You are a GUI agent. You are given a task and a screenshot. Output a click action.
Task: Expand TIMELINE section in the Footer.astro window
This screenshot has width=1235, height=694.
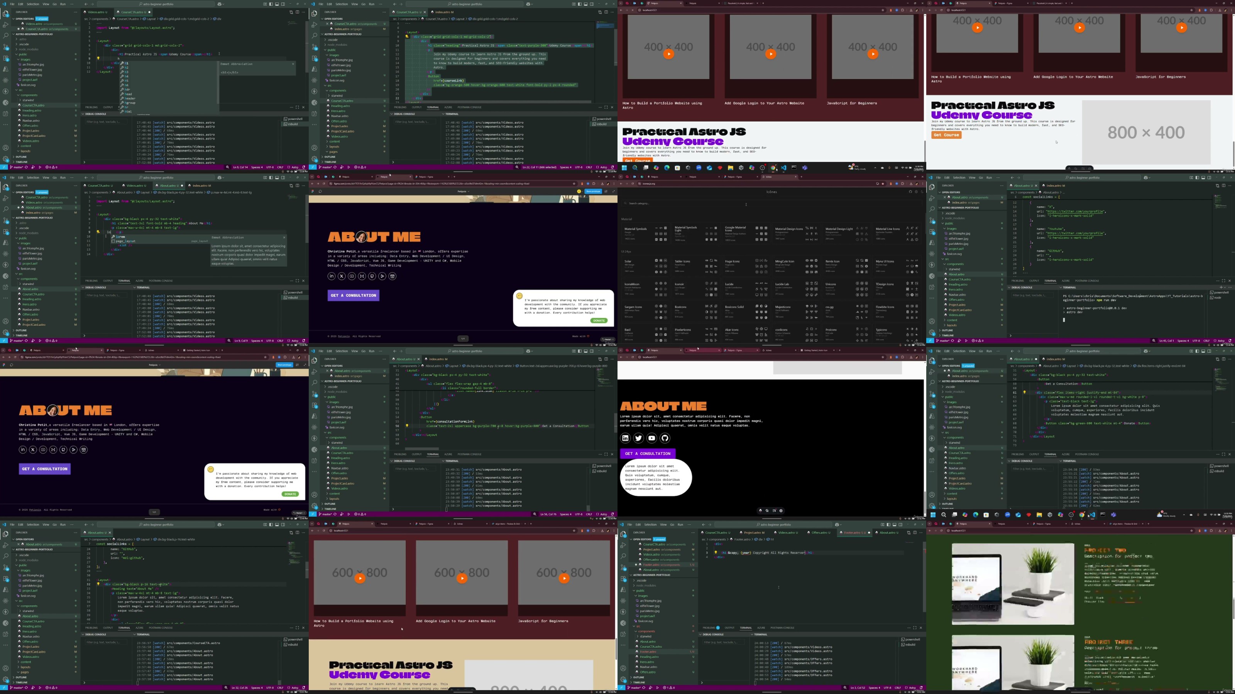click(639, 682)
